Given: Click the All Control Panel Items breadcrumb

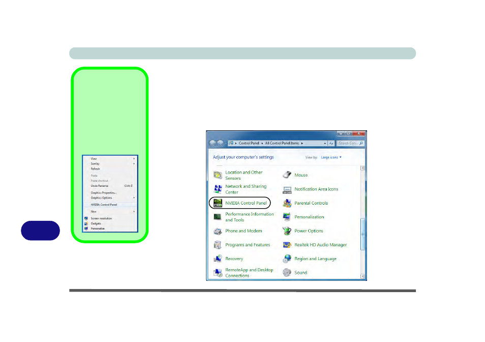Looking at the screenshot, I should pos(282,144).
